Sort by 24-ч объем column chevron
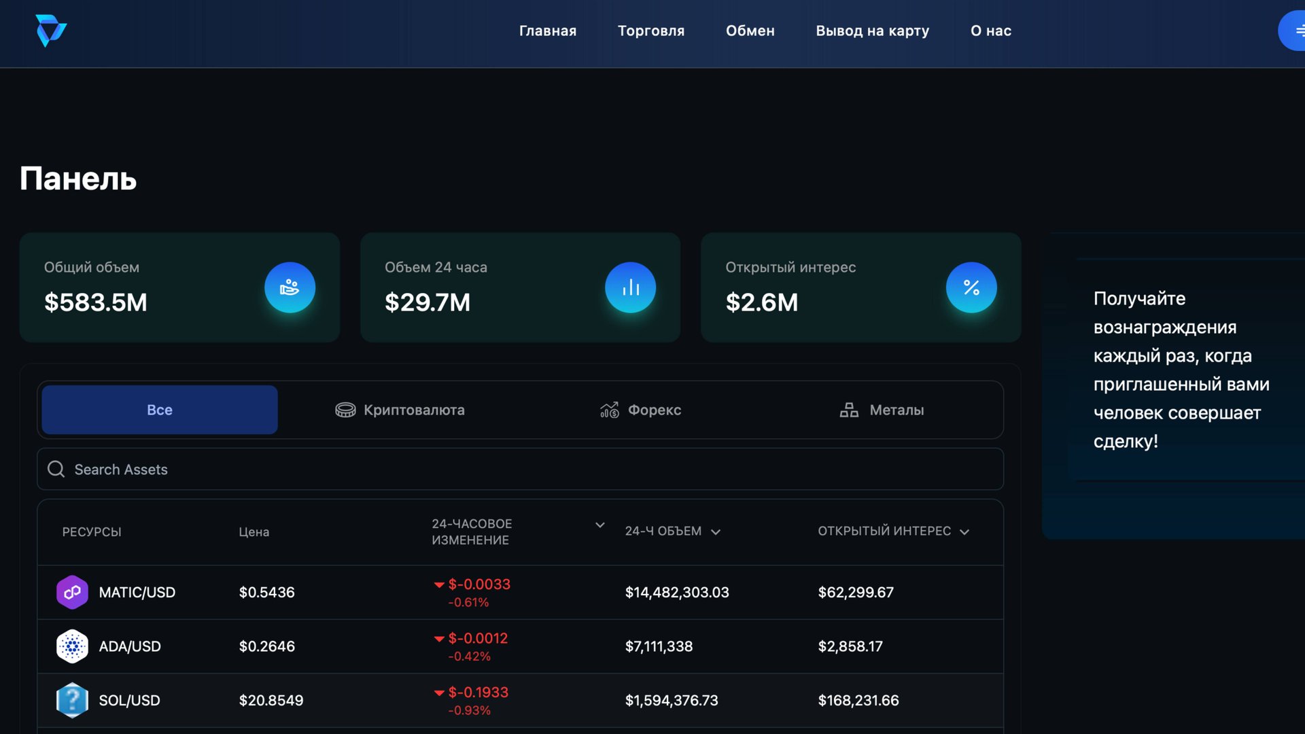The image size is (1305, 734). pos(715,532)
